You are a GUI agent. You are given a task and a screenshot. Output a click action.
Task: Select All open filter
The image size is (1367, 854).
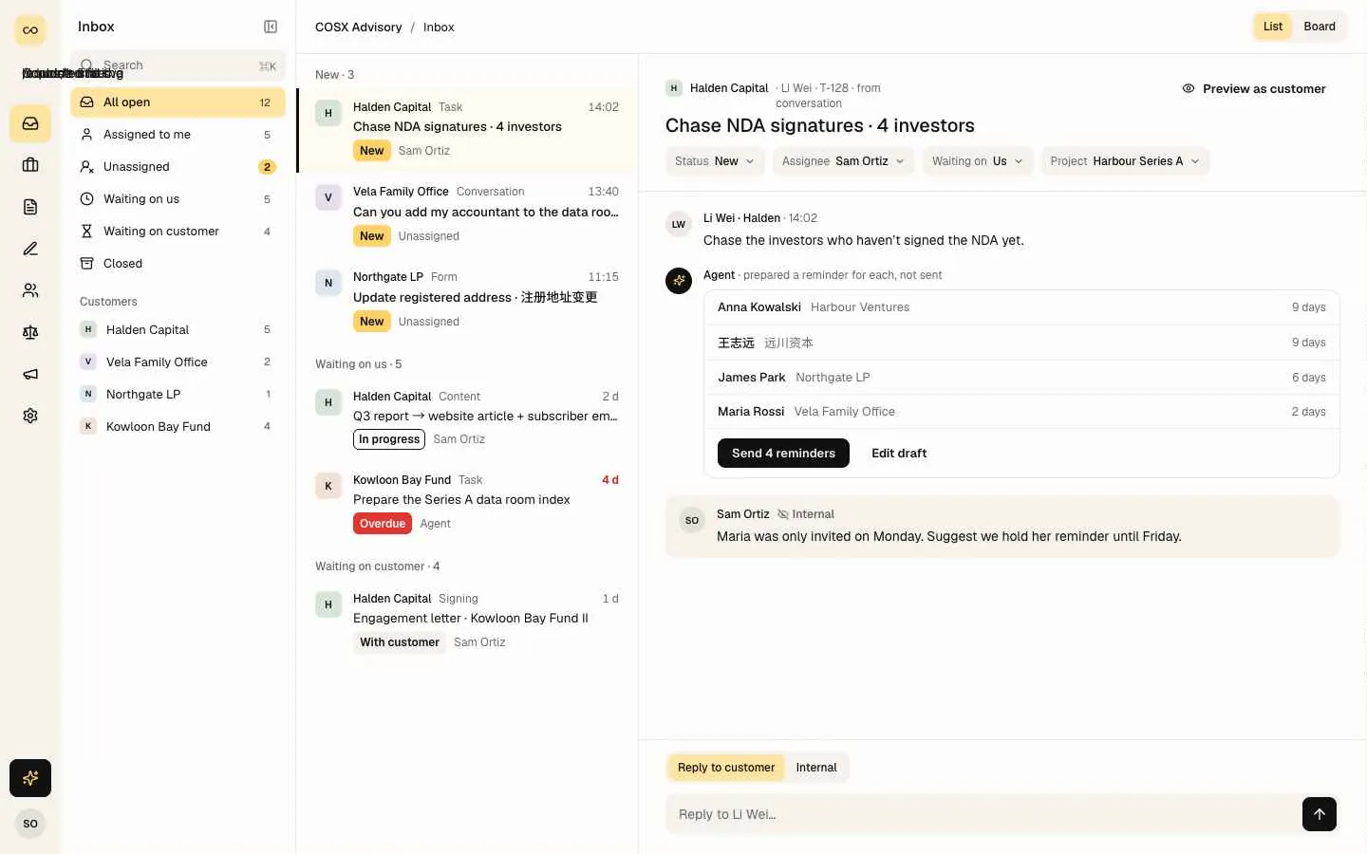(x=178, y=102)
